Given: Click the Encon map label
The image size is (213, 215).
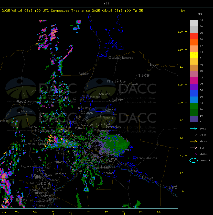Looking at the screenshot, I should tap(154, 65).
